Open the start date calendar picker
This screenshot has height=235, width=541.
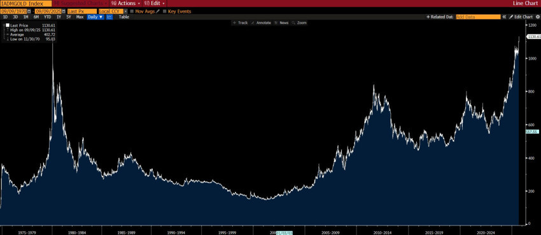[x=29, y=11]
